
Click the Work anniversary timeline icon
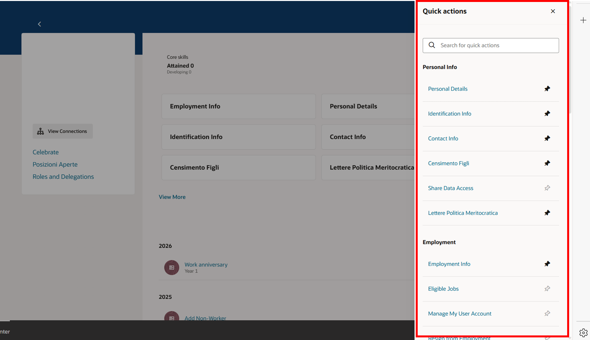pyautogui.click(x=172, y=268)
